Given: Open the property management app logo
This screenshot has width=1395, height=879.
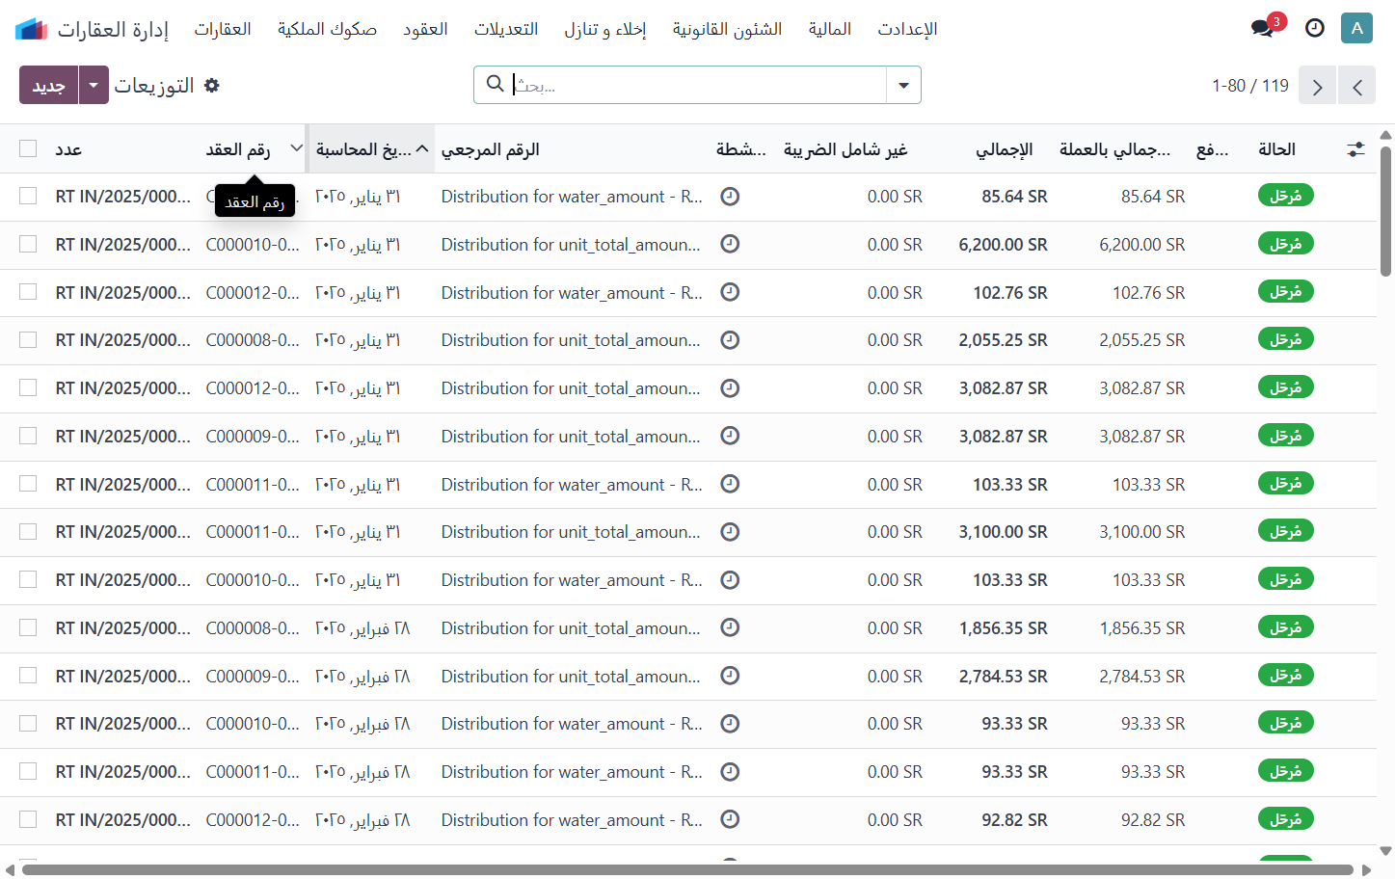Looking at the screenshot, I should point(31,29).
